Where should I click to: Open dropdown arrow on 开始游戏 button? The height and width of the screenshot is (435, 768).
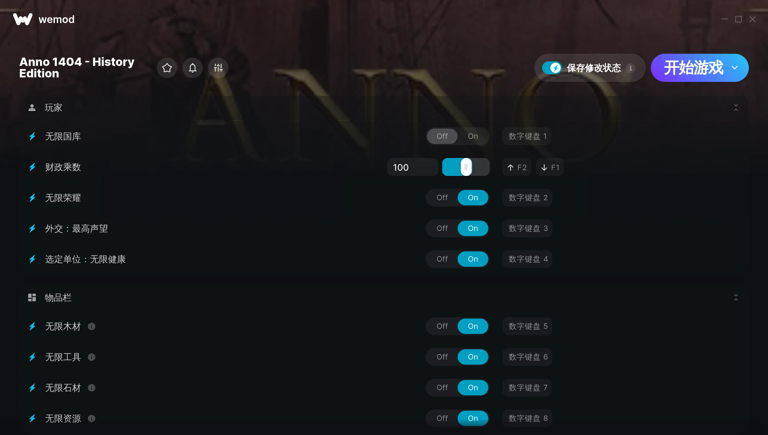[735, 68]
